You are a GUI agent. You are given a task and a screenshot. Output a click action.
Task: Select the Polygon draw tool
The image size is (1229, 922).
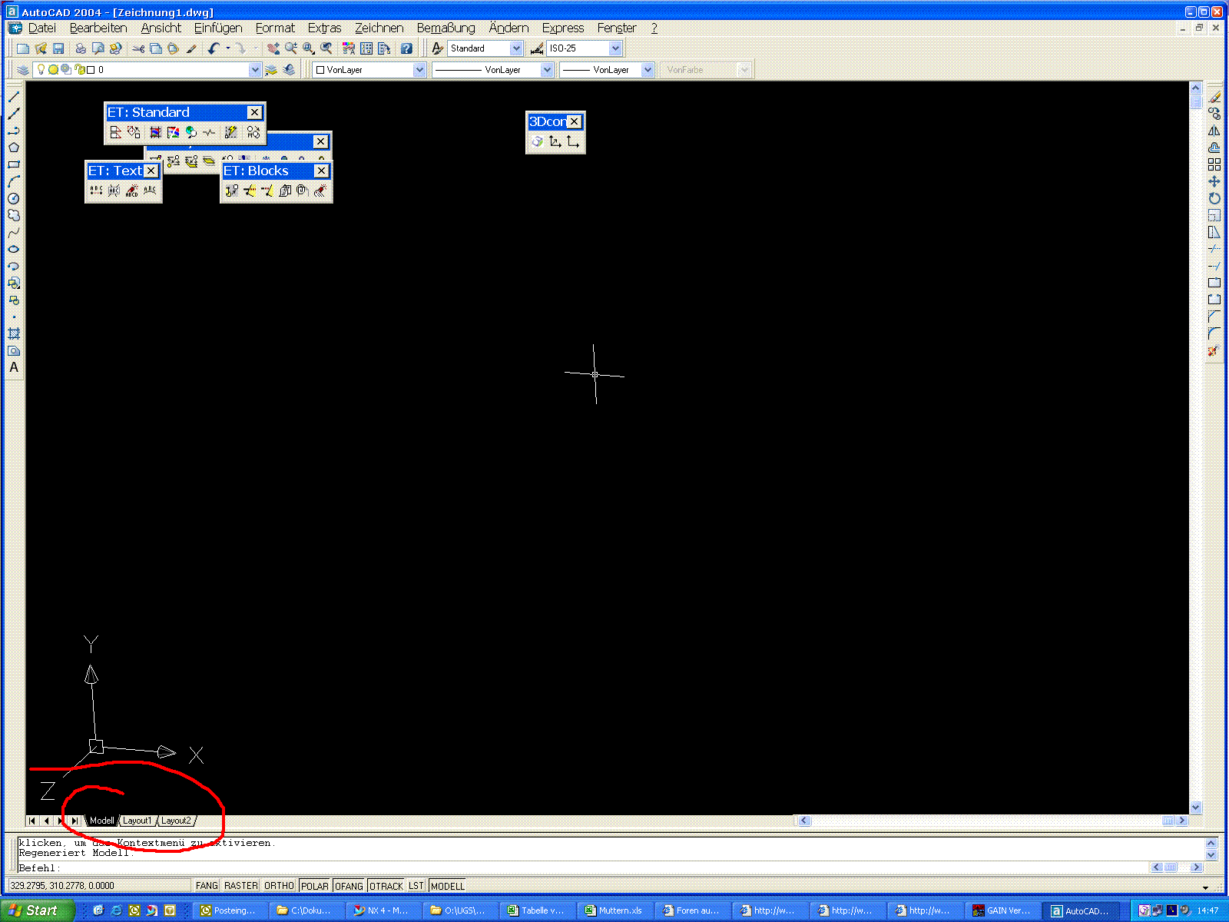coord(14,148)
